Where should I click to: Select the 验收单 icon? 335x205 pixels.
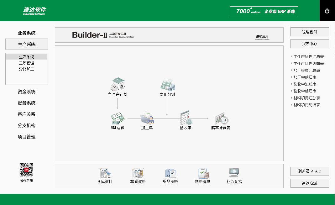(186, 118)
